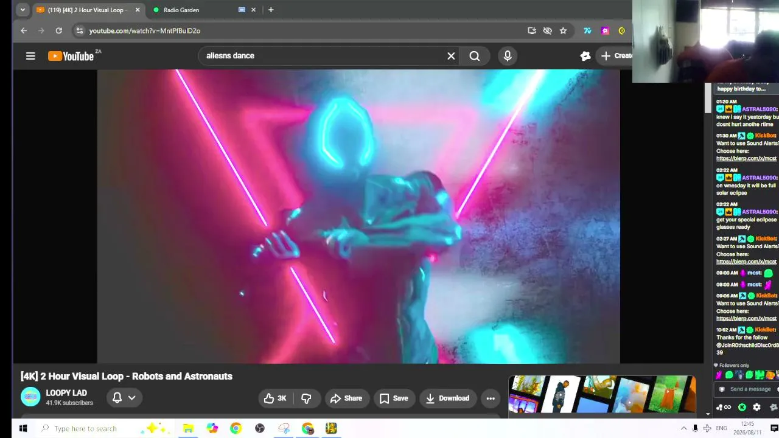Dislike the video with thumbs down

(306, 398)
